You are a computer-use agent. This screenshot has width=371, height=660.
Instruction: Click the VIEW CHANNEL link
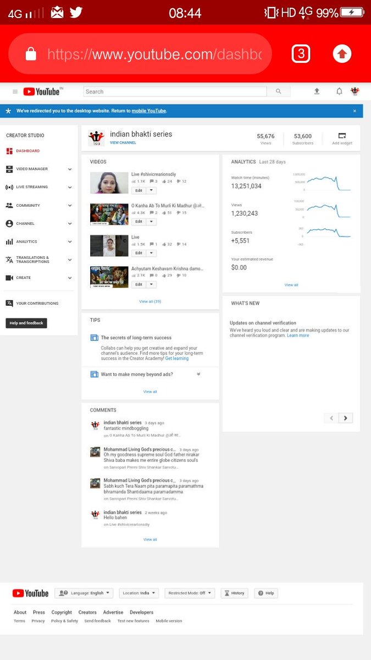(x=123, y=142)
